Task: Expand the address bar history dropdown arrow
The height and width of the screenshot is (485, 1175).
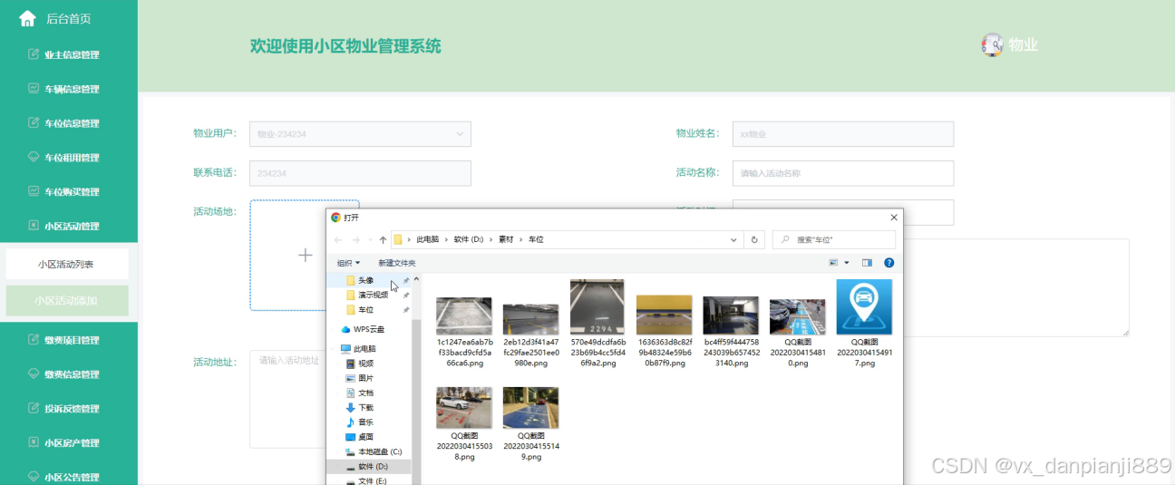Action: click(734, 239)
